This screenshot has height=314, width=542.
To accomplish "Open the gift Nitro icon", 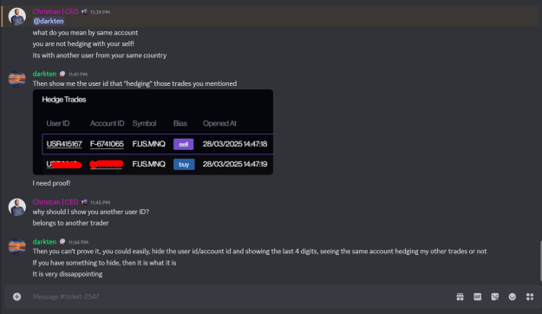I will [x=460, y=297].
